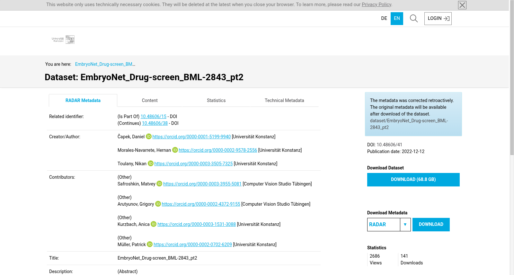Open Müller's ORCID link 0000-0002-0702-6209
This screenshot has width=514, height=275.
click(193, 245)
